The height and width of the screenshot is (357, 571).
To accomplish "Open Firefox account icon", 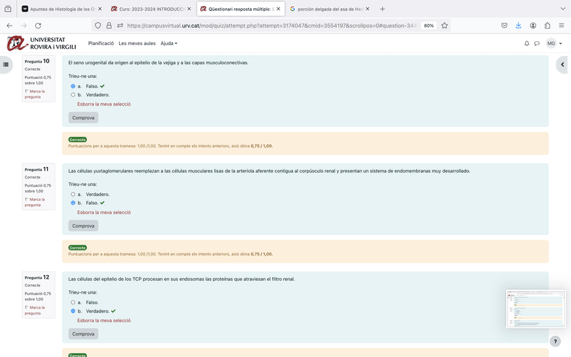I will (x=533, y=26).
